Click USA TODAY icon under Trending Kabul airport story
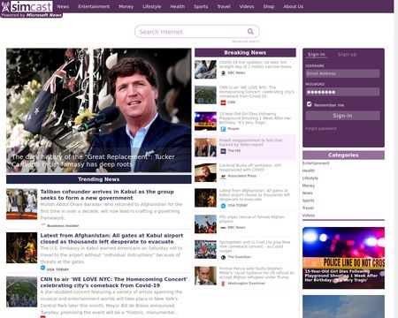 pyautogui.click(x=42, y=268)
